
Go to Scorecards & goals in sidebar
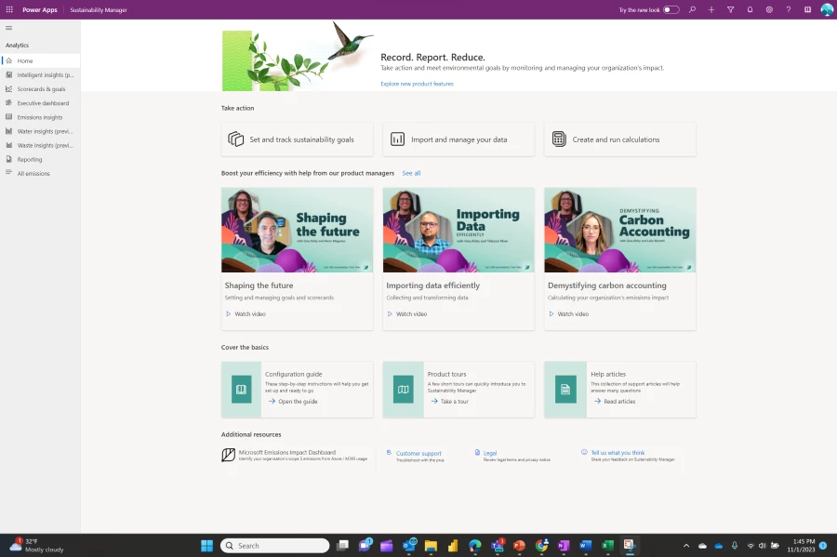click(x=41, y=89)
